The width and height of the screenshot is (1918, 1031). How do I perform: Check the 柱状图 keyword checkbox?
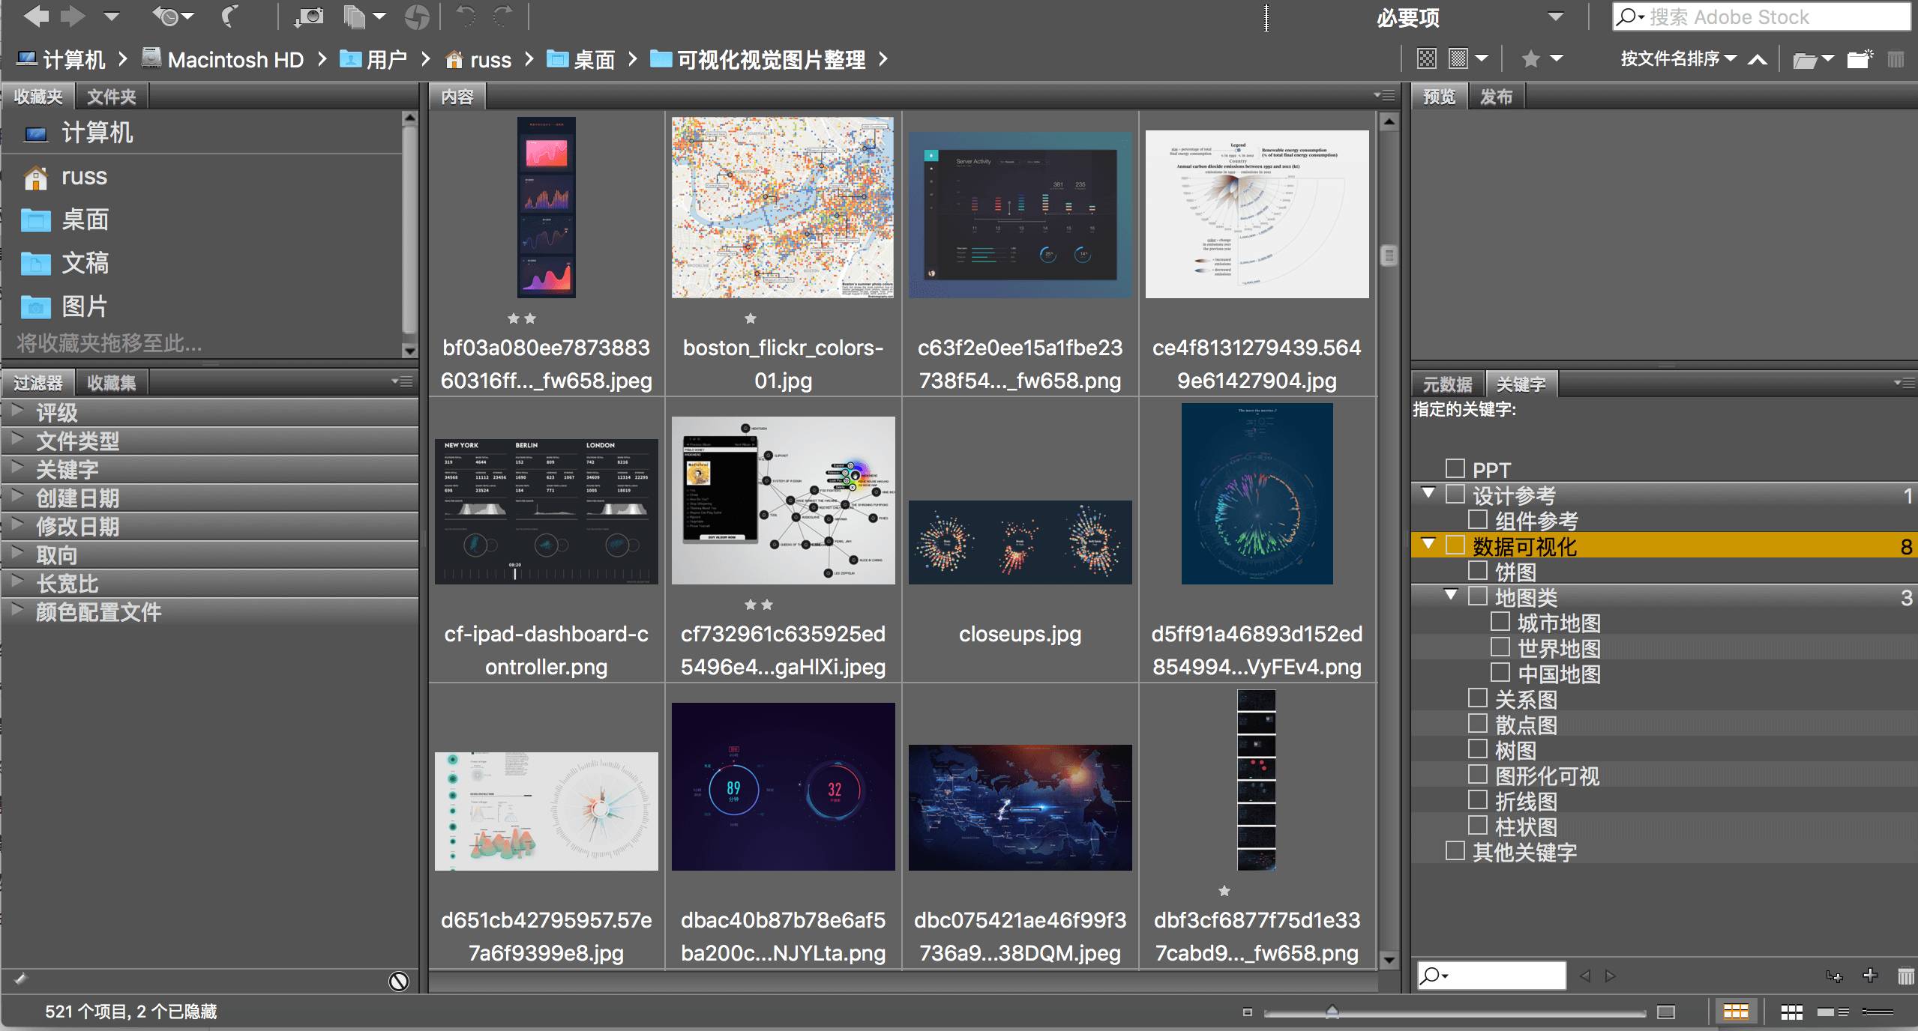[1477, 825]
